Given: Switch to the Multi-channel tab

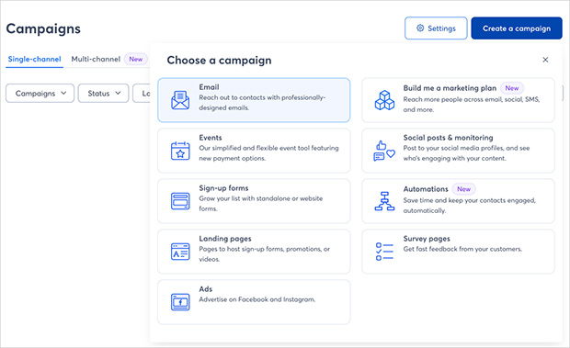Looking at the screenshot, I should 96,59.
